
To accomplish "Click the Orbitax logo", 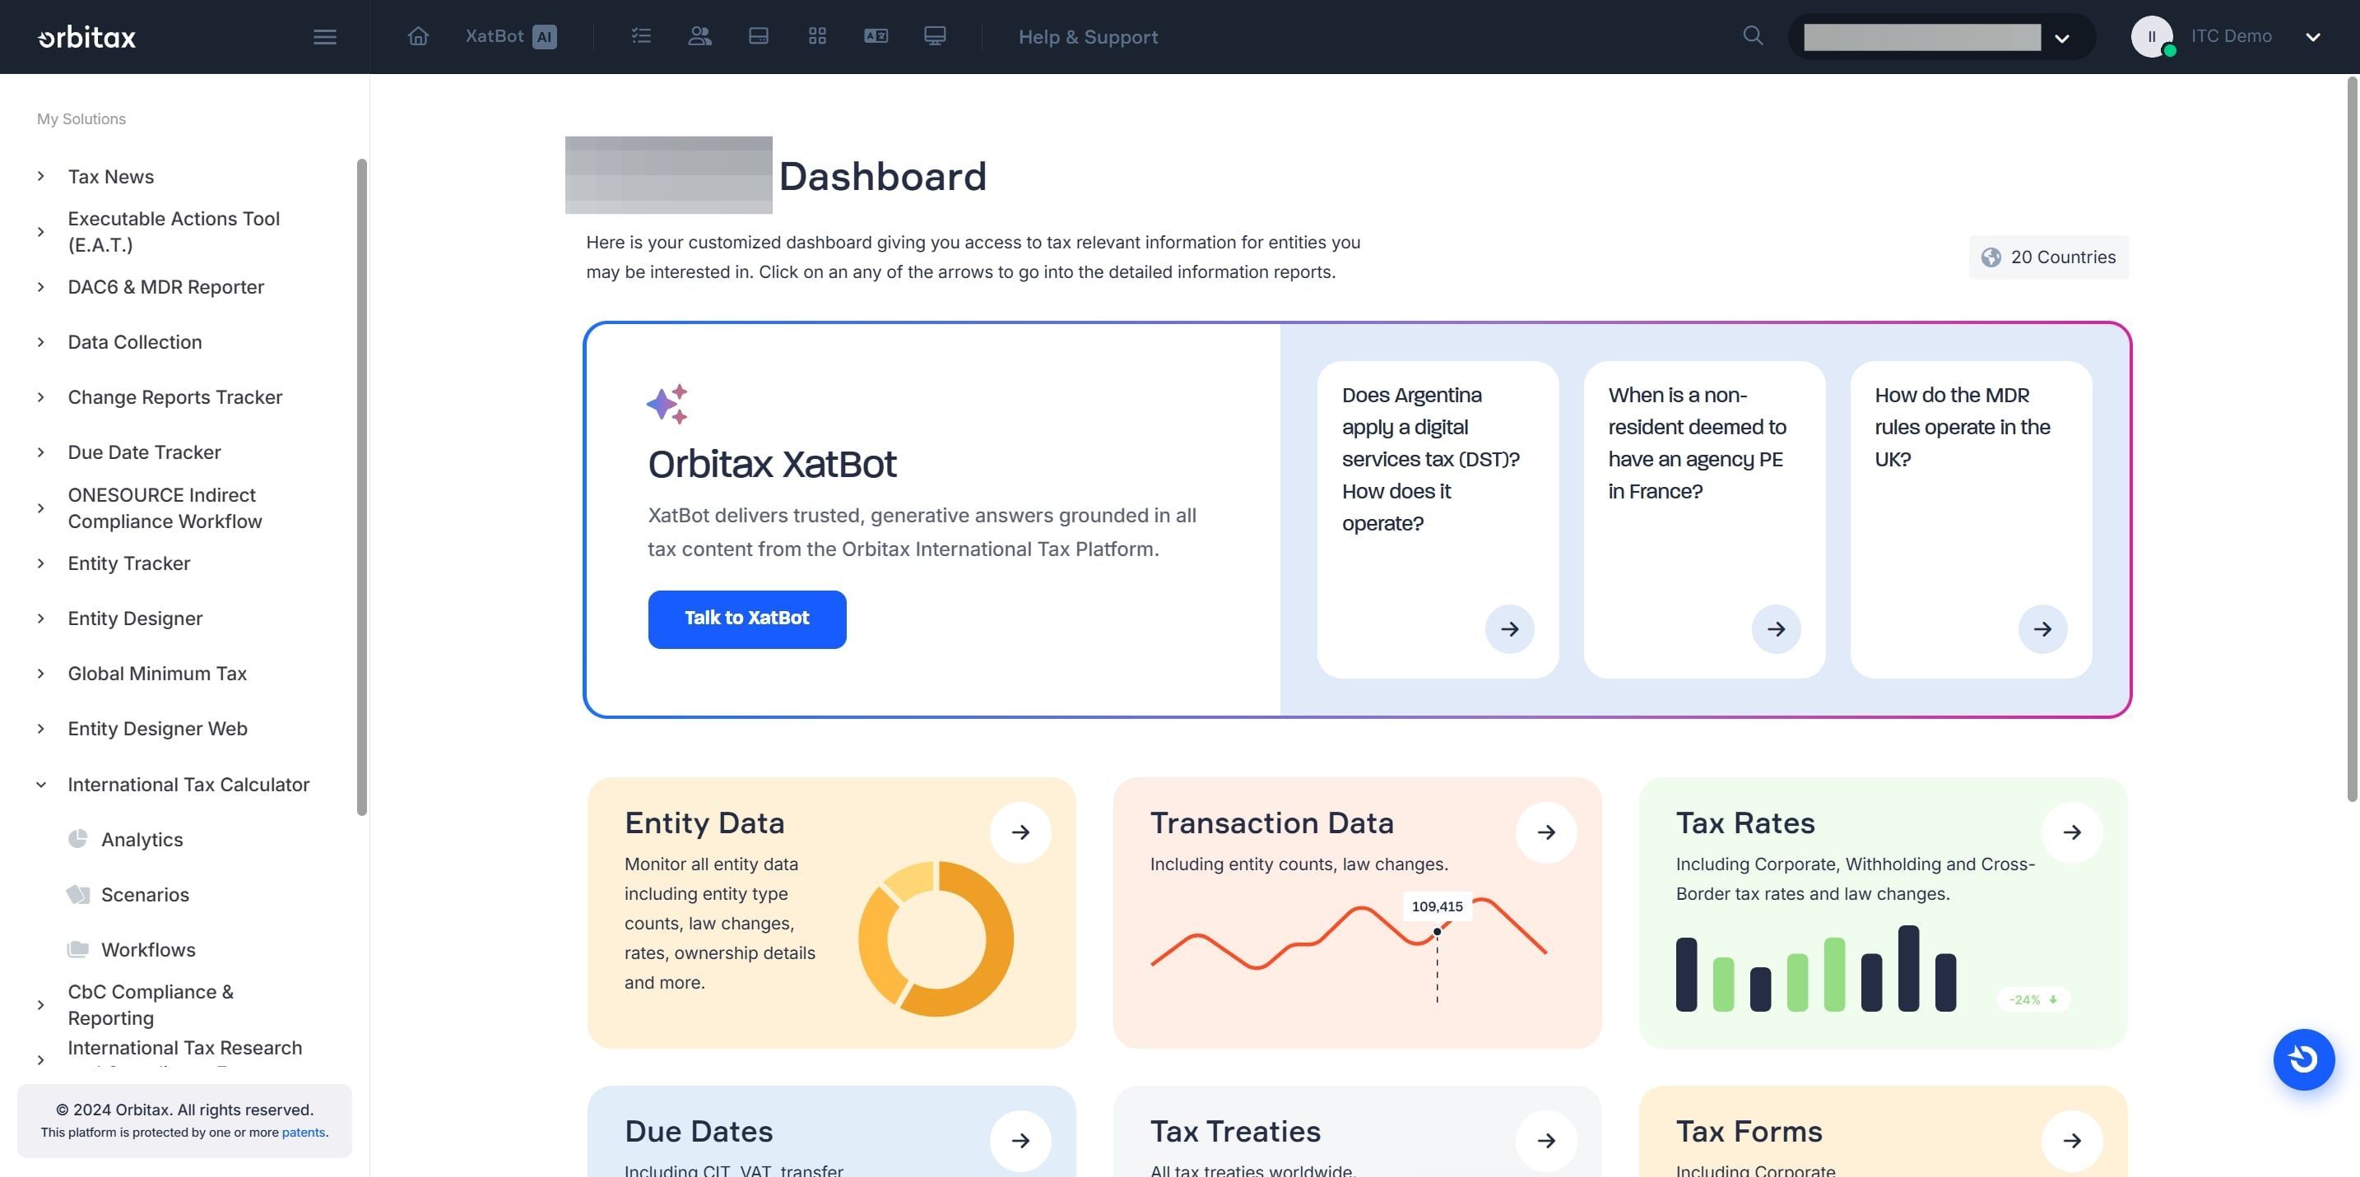I will pyautogui.click(x=87, y=37).
